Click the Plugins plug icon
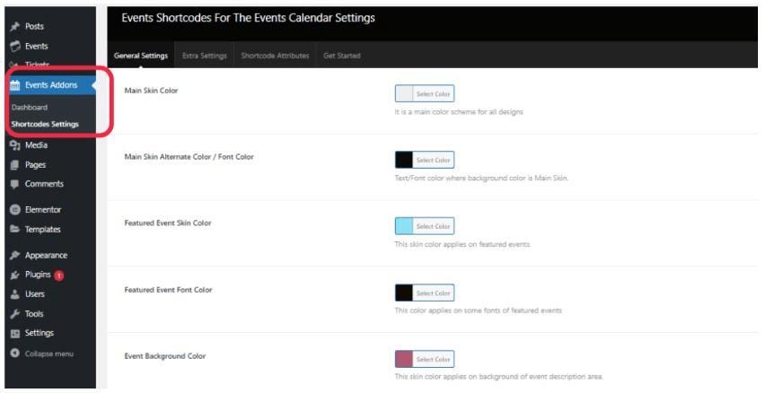The width and height of the screenshot is (766, 393). click(15, 275)
